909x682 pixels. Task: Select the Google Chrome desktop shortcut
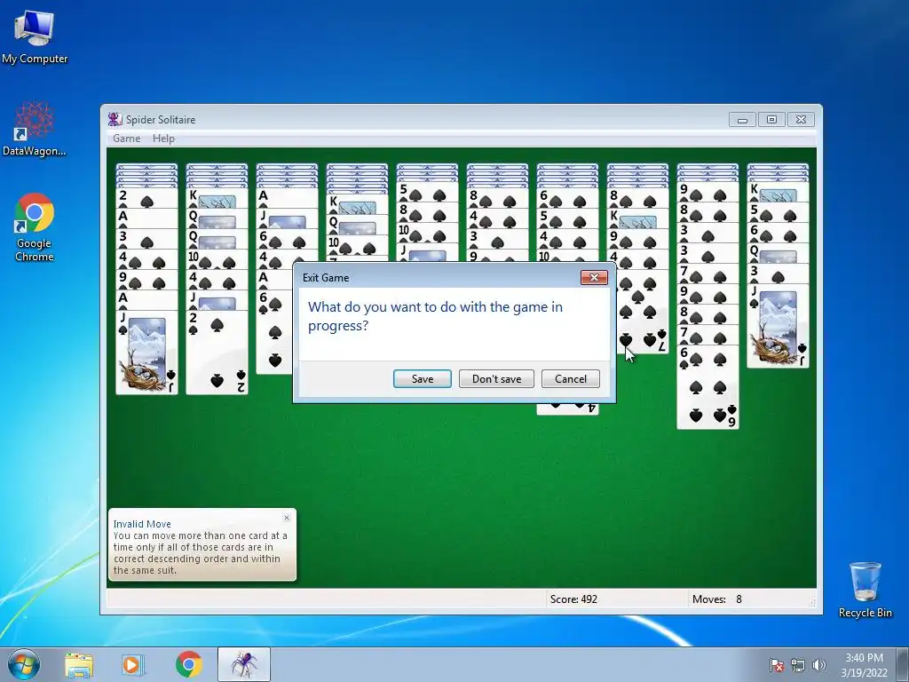tap(35, 227)
